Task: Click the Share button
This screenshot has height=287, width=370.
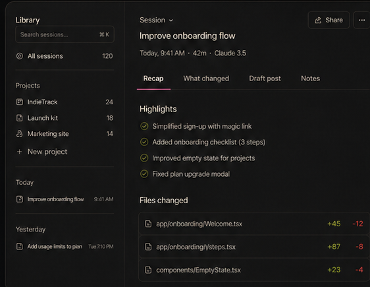Action: tap(329, 20)
